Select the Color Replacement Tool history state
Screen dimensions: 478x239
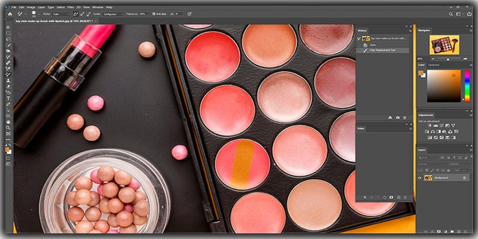pos(382,50)
